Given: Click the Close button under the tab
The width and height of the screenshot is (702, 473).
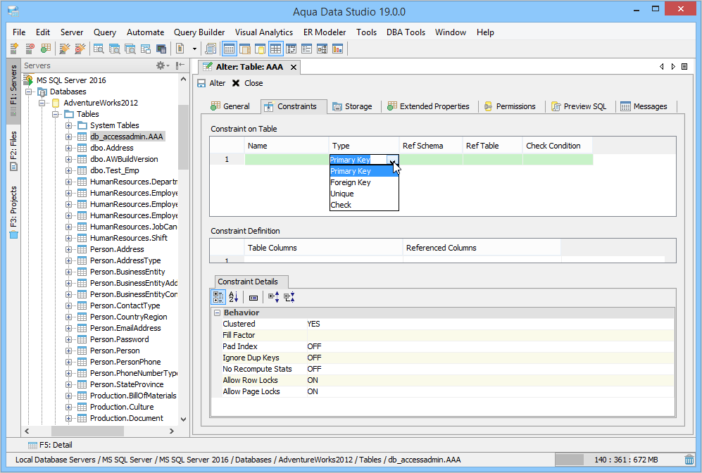Looking at the screenshot, I should pyautogui.click(x=247, y=83).
